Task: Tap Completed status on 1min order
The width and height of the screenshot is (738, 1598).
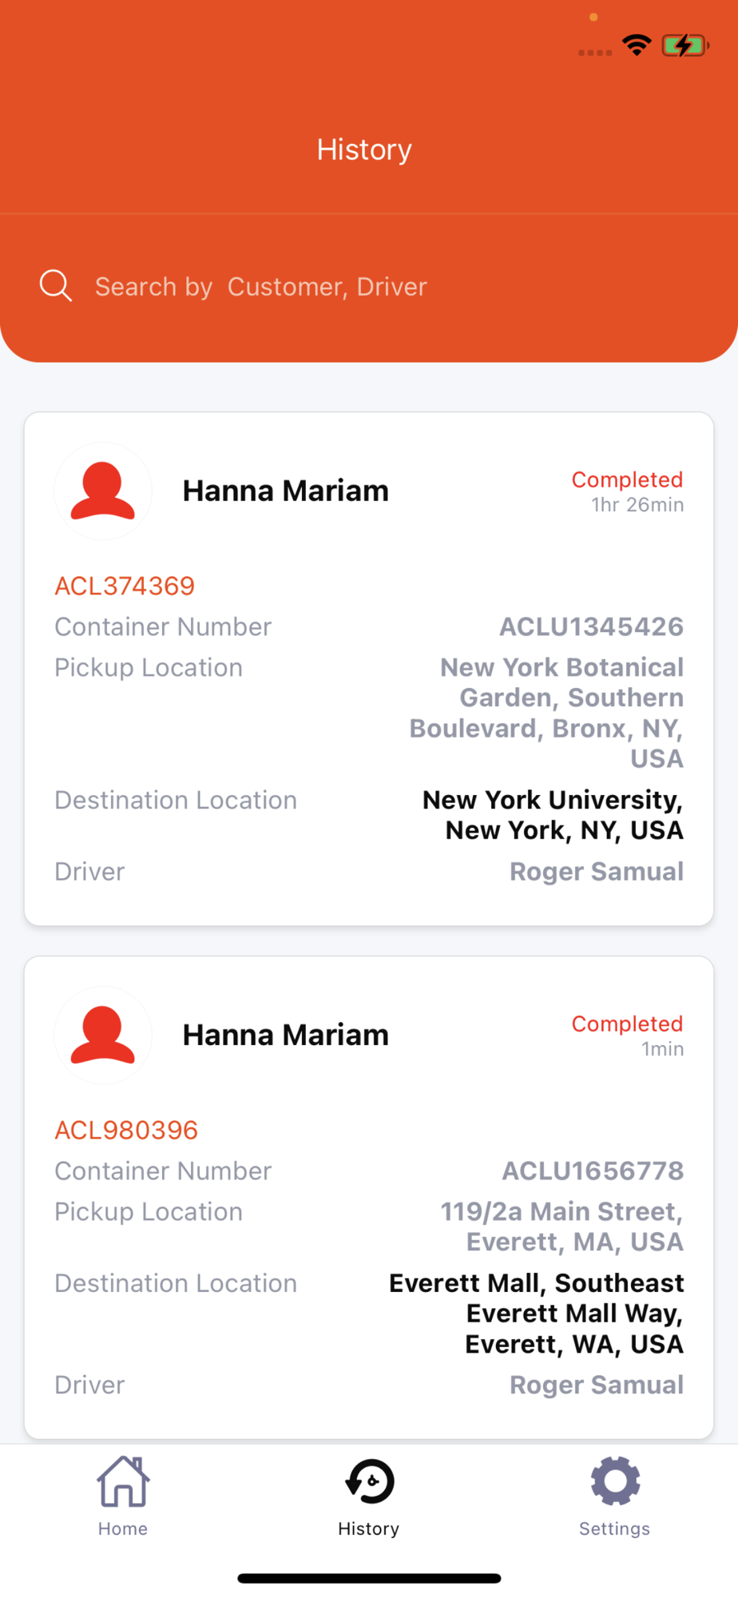Action: coord(627,1024)
